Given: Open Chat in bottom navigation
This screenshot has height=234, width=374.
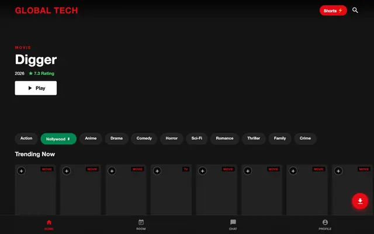Looking at the screenshot, I should click(x=233, y=225).
